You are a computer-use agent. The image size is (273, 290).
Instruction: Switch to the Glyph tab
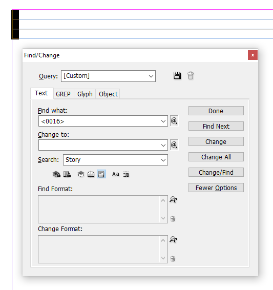coord(85,94)
